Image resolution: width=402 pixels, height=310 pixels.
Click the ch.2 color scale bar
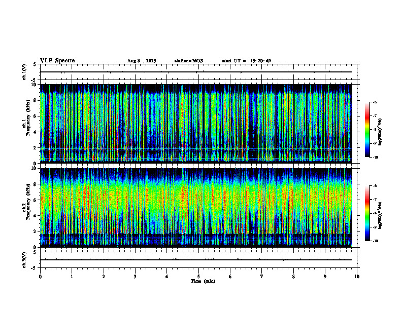pyautogui.click(x=367, y=213)
